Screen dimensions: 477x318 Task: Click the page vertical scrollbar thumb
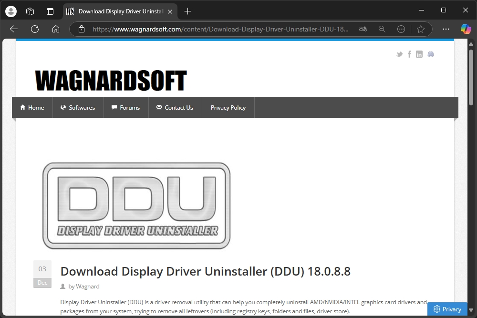[471, 78]
